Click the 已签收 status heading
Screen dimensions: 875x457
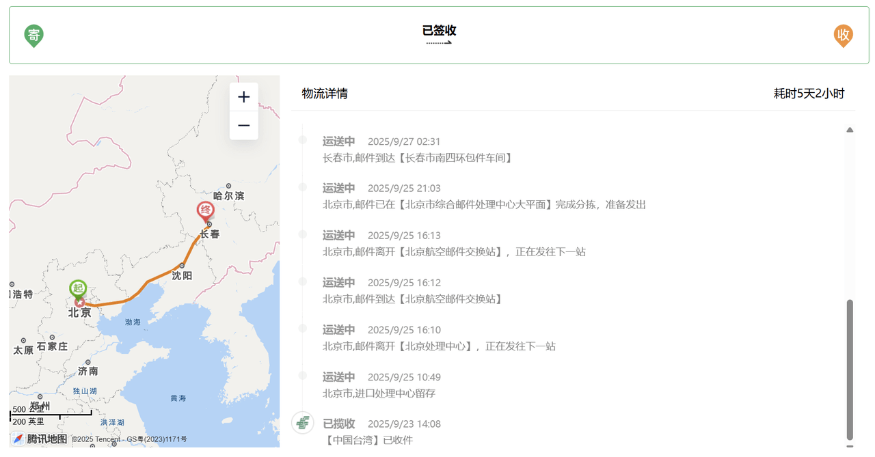click(x=439, y=30)
